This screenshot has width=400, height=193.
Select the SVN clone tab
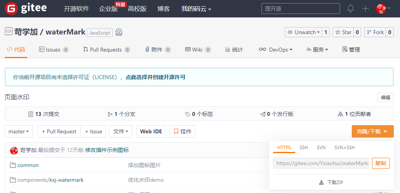pos(321,148)
